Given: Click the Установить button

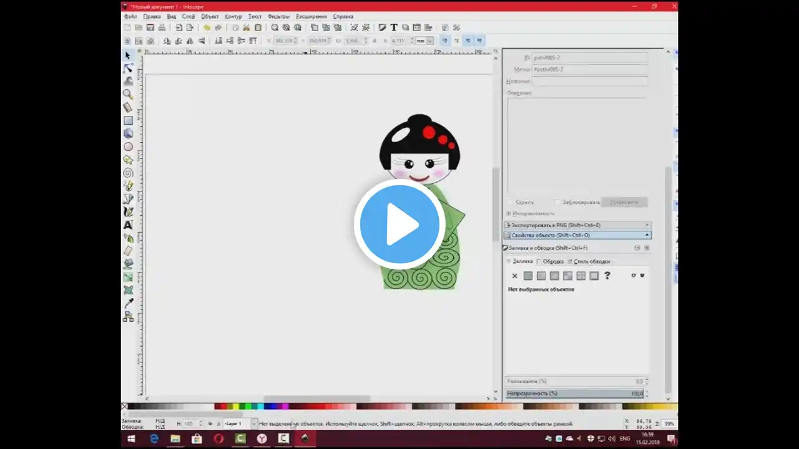Looking at the screenshot, I should [624, 202].
